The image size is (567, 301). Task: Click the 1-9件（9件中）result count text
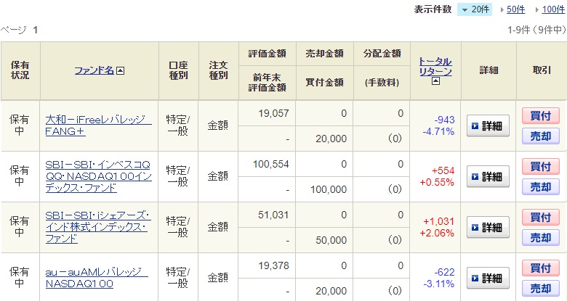(x=536, y=30)
